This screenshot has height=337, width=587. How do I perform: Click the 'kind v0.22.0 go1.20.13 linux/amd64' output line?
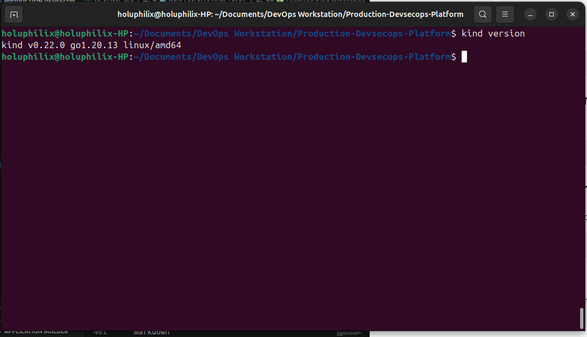pos(91,45)
